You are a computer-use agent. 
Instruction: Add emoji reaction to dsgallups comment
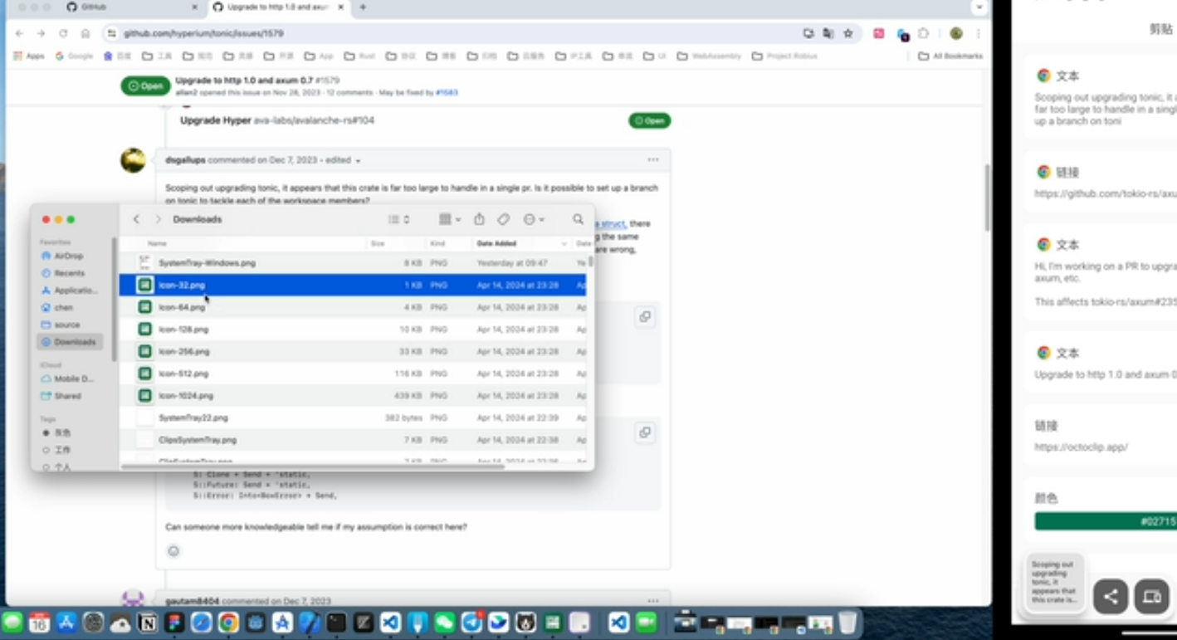(x=173, y=550)
